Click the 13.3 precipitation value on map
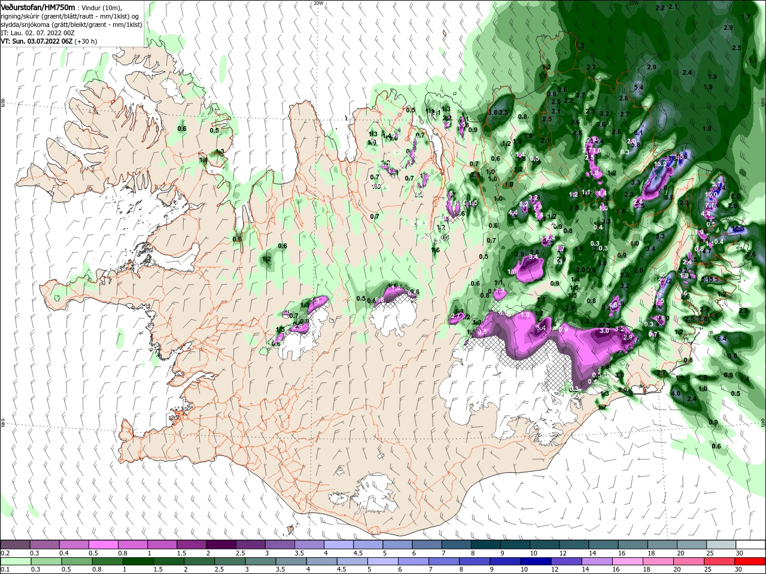Viewport: 766px width, 574px height. pos(661,164)
